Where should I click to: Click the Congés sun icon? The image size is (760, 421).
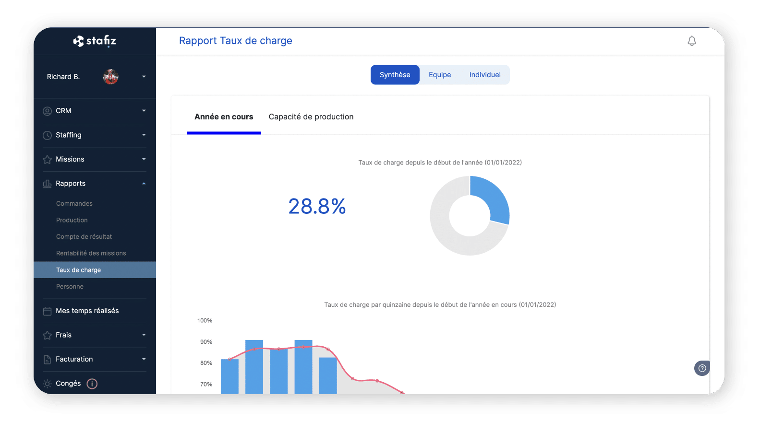tap(47, 384)
